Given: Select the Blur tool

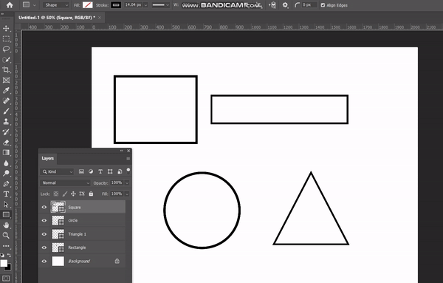Looking at the screenshot, I should tap(6, 163).
